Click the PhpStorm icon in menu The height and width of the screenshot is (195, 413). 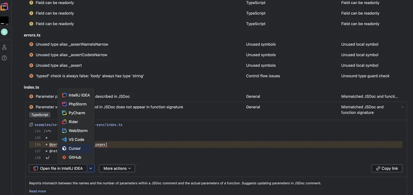click(x=64, y=104)
